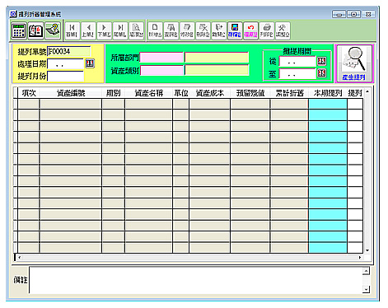The width and height of the screenshot is (388, 308).
Task: Open calendar picker for 從 date
Action: pos(321,61)
